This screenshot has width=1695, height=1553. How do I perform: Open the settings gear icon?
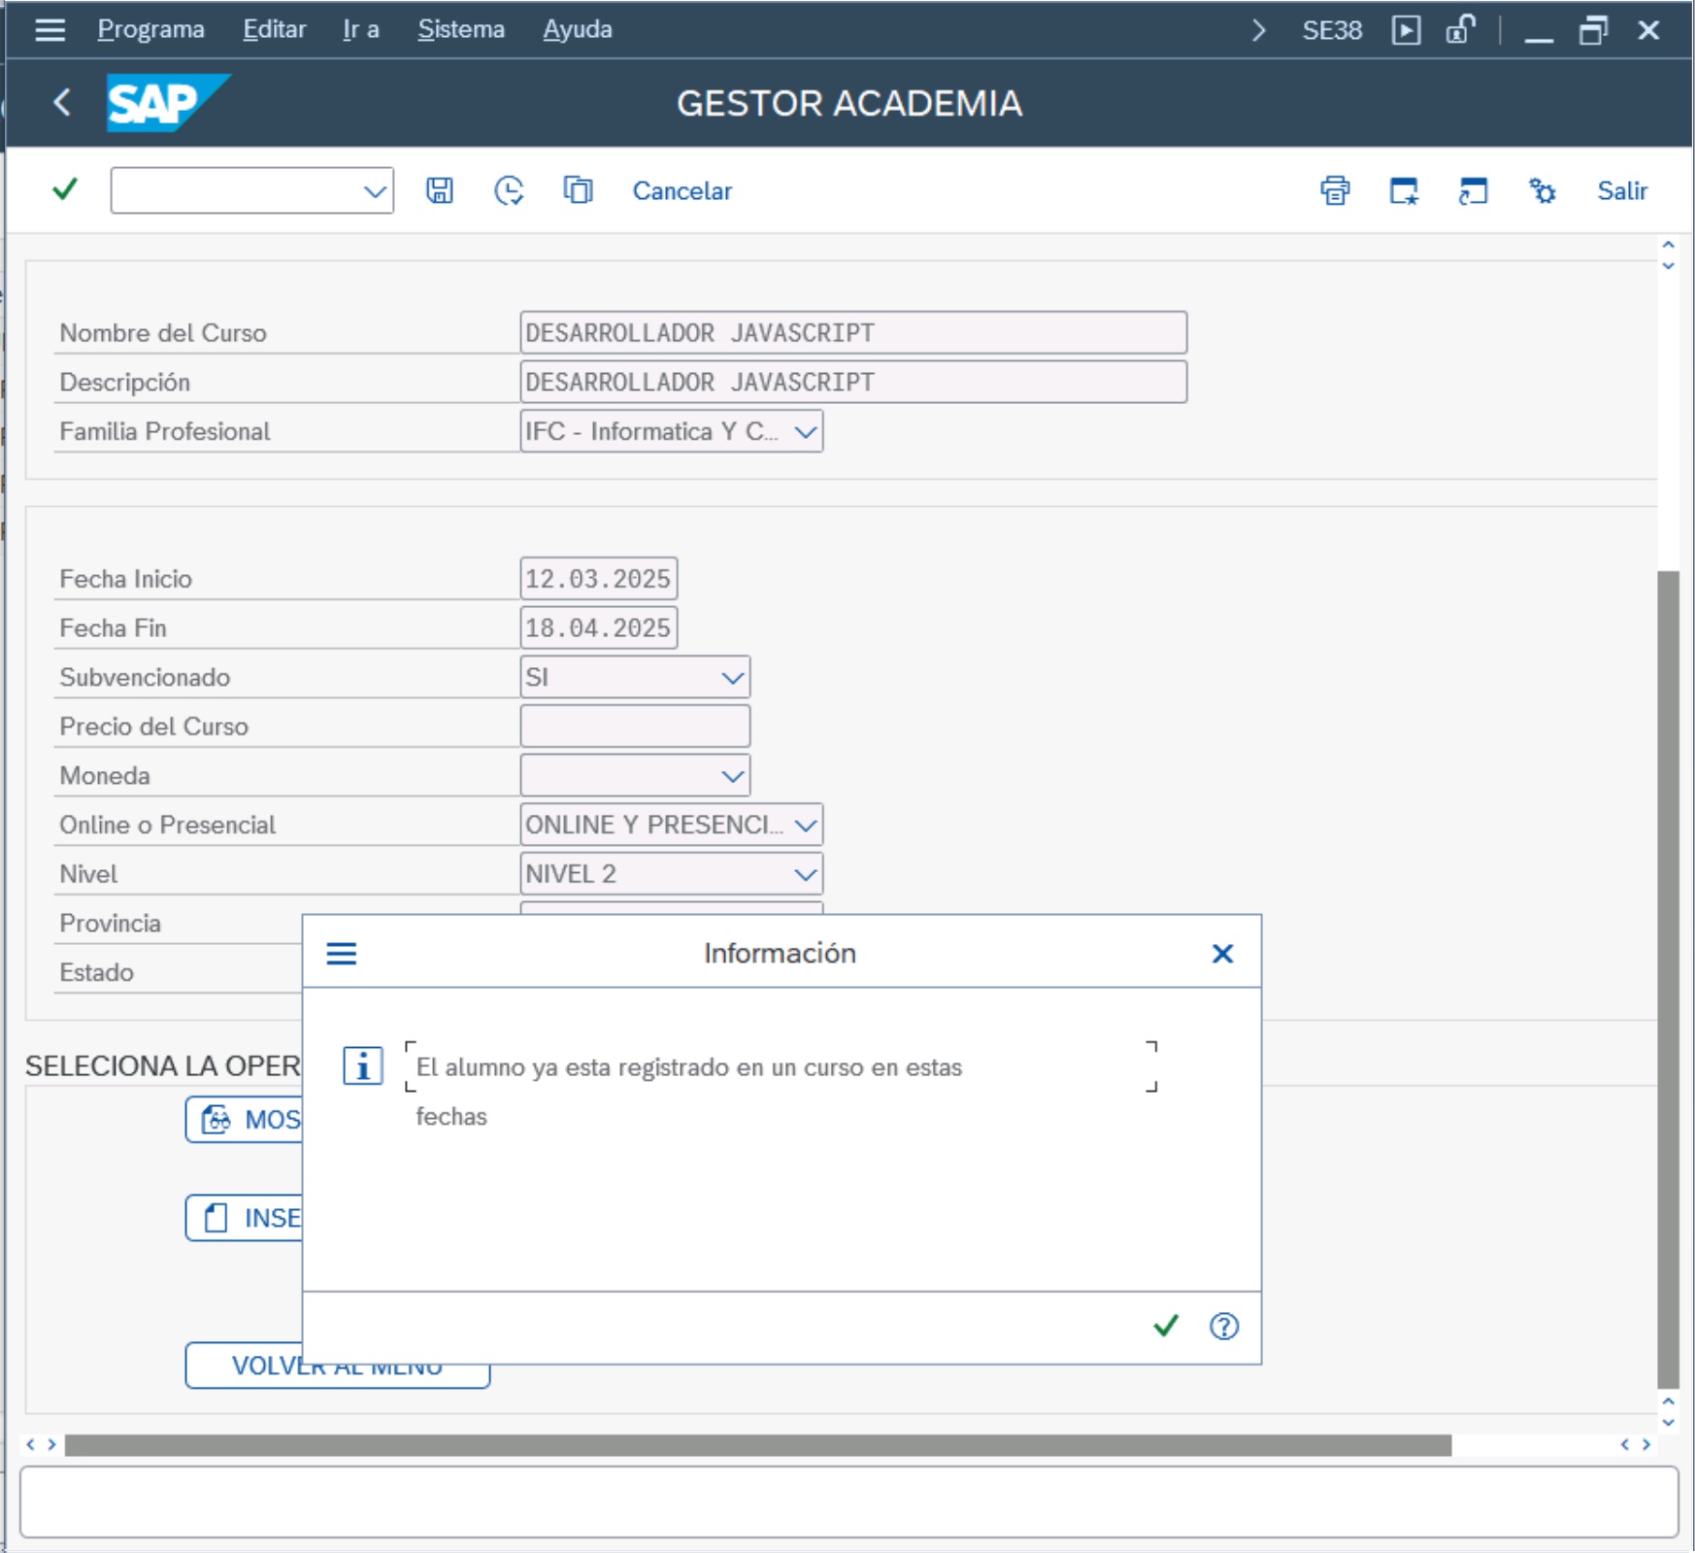(x=1542, y=190)
